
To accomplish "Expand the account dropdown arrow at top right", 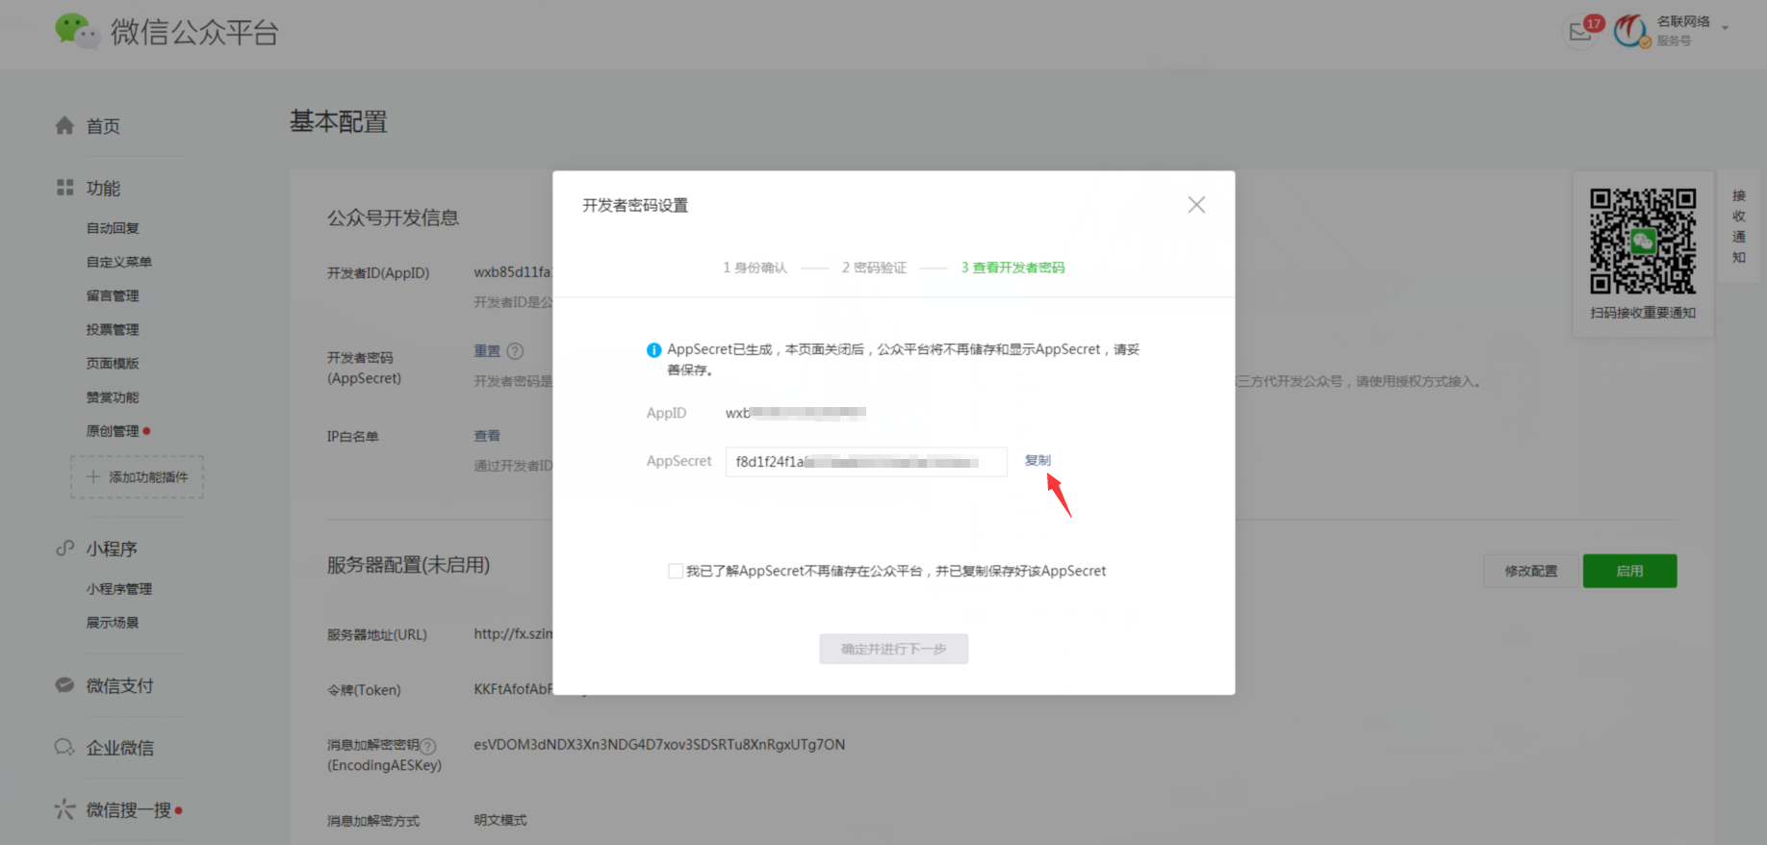I will pyautogui.click(x=1725, y=28).
